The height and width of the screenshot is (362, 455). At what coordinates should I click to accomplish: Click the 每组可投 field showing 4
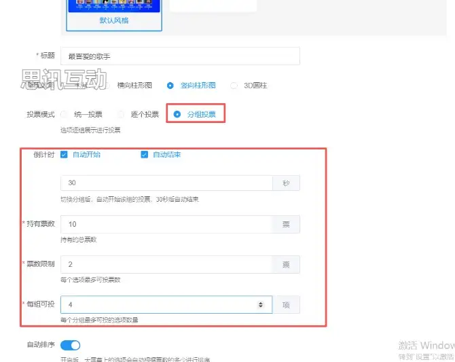click(x=166, y=304)
